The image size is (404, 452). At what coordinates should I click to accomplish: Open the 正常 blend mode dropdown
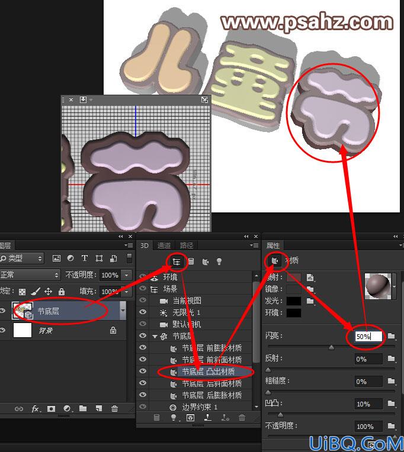pos(30,275)
